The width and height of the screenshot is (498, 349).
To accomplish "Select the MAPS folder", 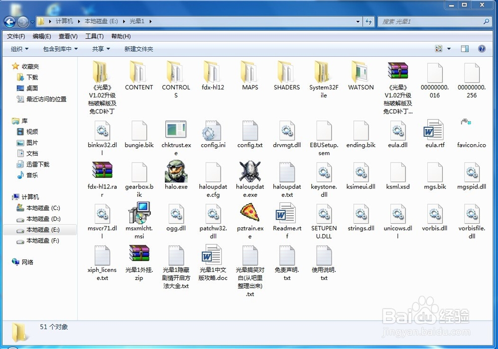I will click(249, 71).
